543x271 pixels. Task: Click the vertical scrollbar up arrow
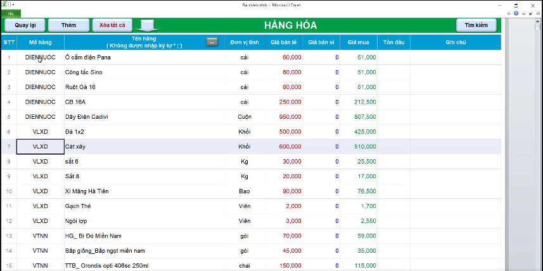pyautogui.click(x=537, y=20)
